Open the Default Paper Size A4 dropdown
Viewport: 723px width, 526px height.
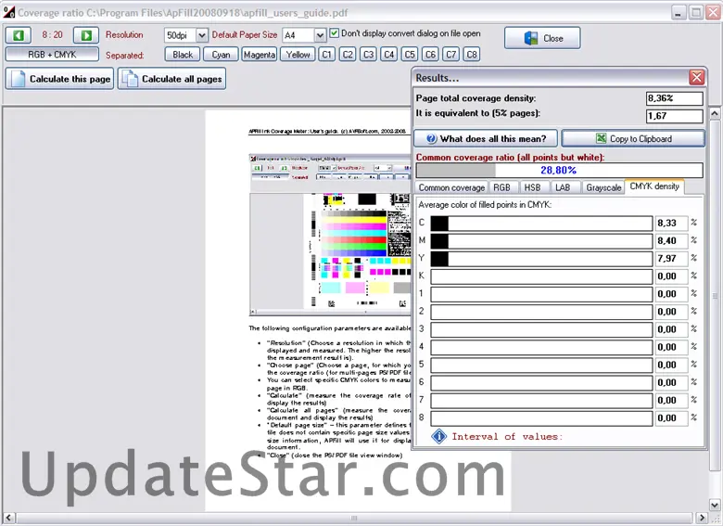click(x=320, y=35)
